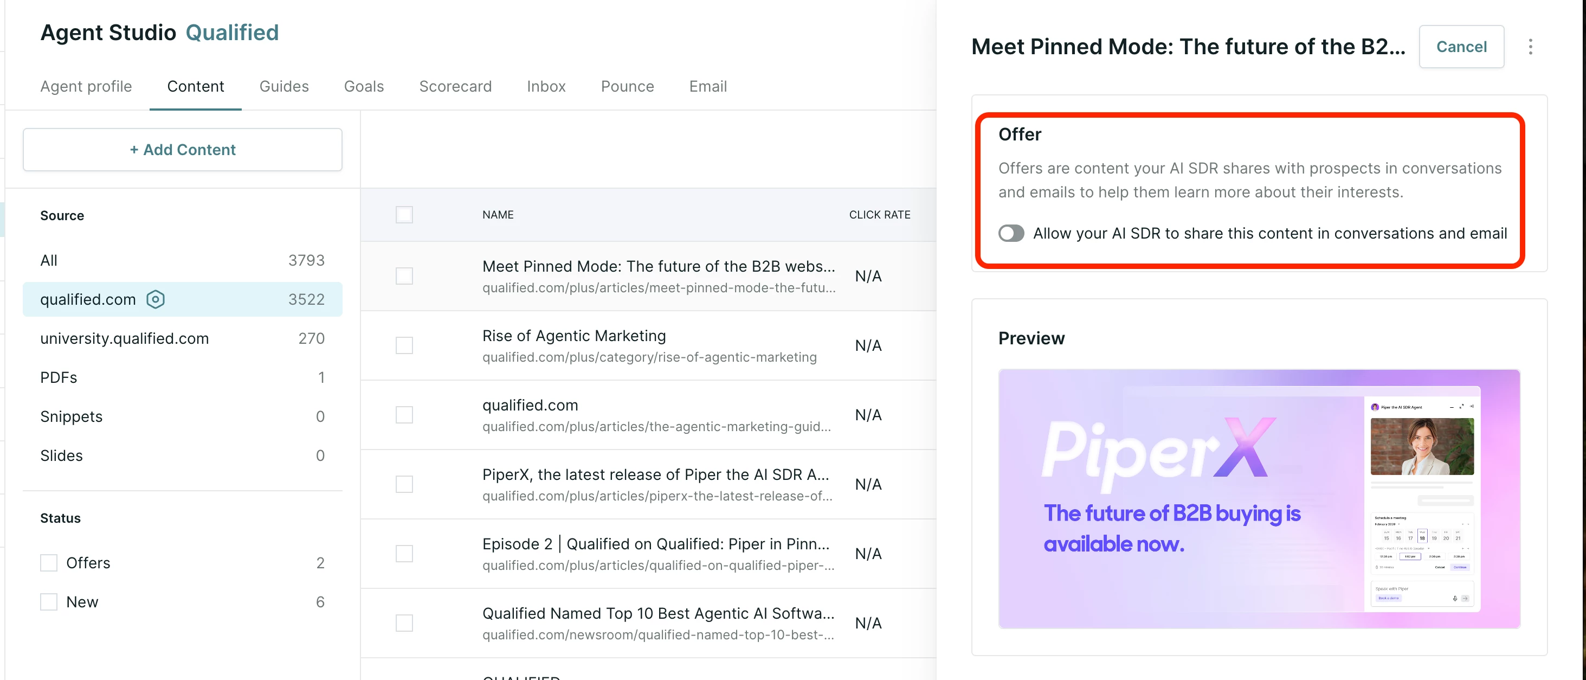Cancel editing the content panel

click(x=1461, y=47)
